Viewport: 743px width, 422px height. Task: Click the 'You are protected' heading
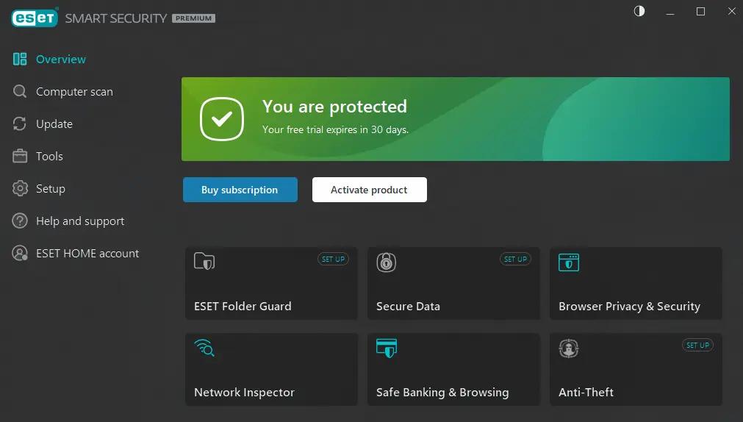334,107
